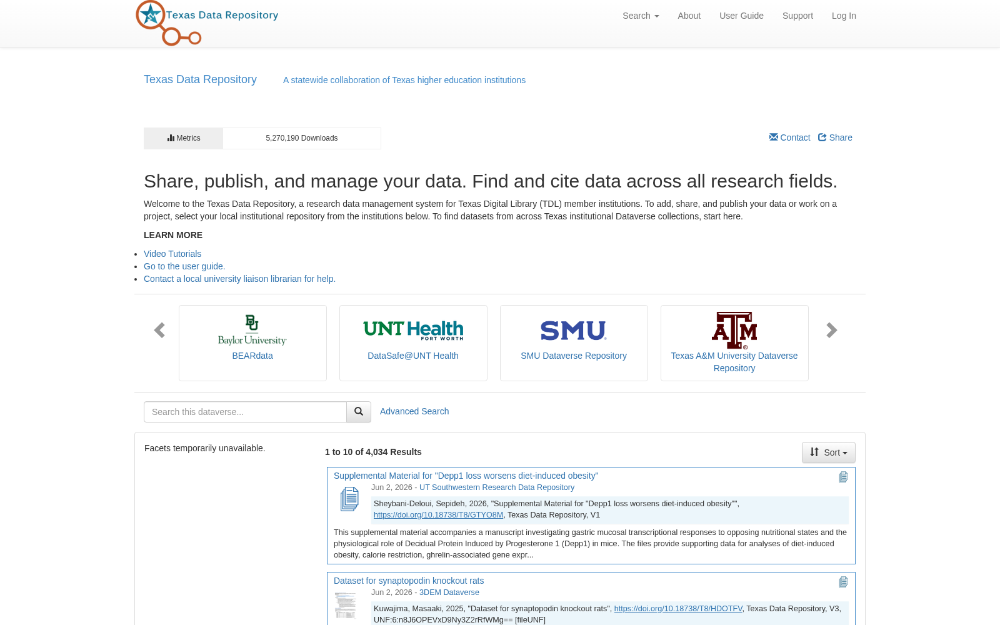Click the '1 to 10 of 4,034 Results' text
Image resolution: width=1000 pixels, height=625 pixels.
point(373,452)
